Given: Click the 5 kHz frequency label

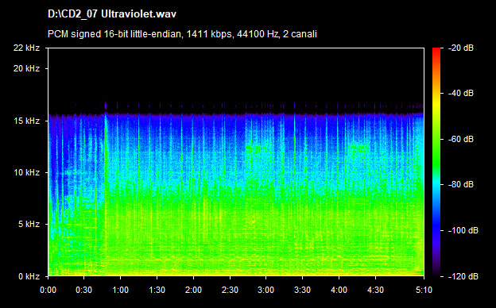Looking at the screenshot, I should coord(29,225).
